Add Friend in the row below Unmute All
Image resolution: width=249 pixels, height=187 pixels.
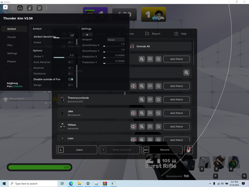[176, 59]
